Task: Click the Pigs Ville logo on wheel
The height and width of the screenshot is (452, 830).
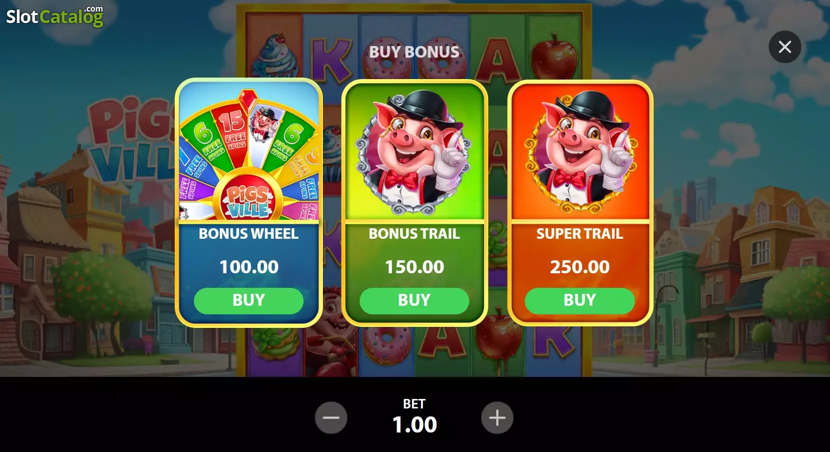Action: coord(249,201)
